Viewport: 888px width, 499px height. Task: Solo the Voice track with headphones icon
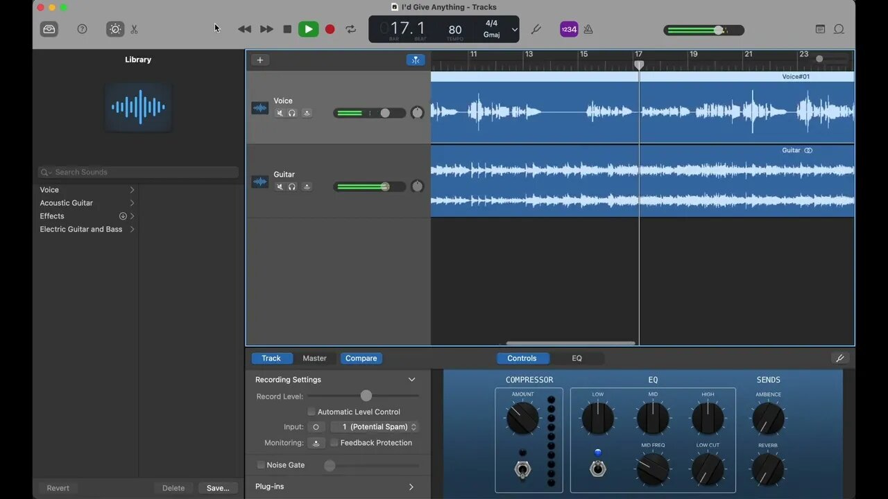tap(292, 113)
